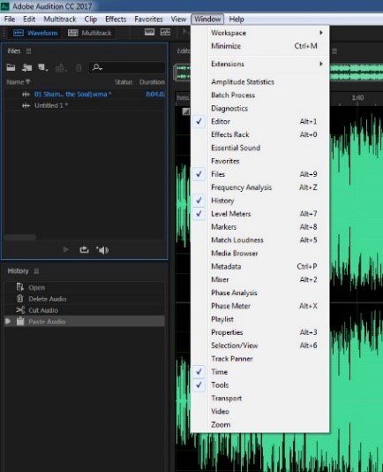Select the 01 Sham... the Soul.wma file
Viewport: 383px width, 472px height.
click(x=84, y=95)
